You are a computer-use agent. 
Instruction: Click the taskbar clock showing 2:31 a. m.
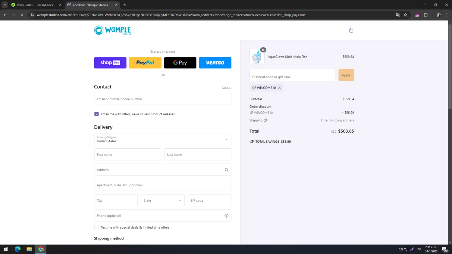pos(431,249)
